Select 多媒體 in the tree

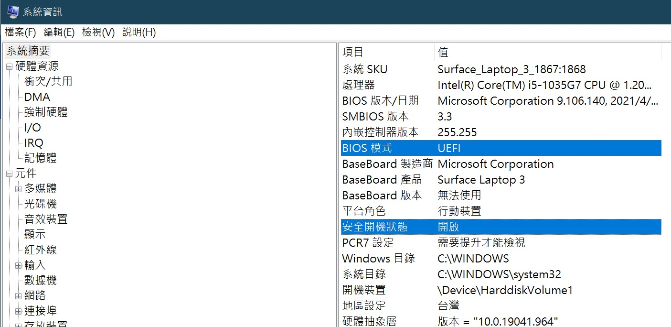point(41,188)
